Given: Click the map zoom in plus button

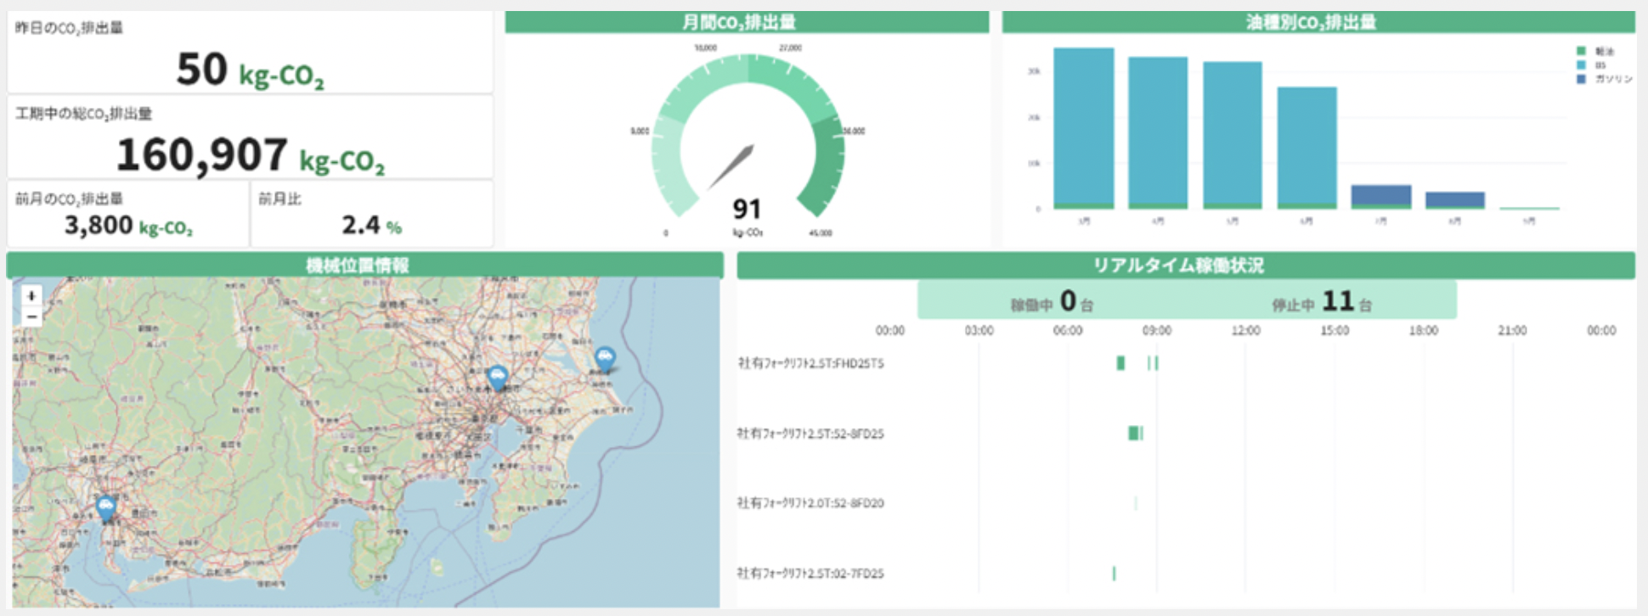Looking at the screenshot, I should pyautogui.click(x=31, y=296).
